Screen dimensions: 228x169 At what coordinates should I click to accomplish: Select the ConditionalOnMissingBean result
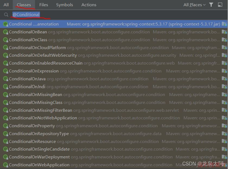[35, 95]
